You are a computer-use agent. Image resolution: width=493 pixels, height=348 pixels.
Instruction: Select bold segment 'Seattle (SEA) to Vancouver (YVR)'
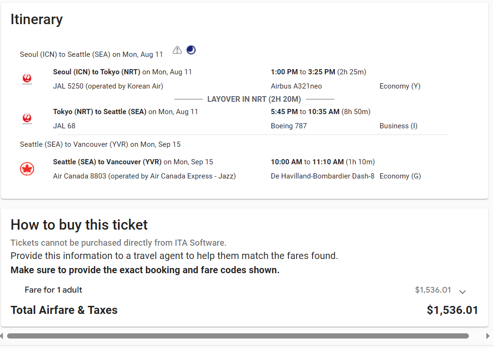tap(107, 162)
